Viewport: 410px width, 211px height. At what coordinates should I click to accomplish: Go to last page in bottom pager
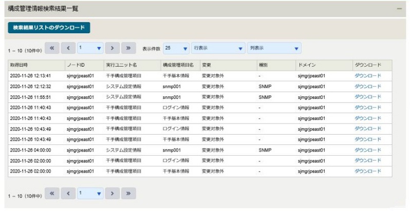pos(128,193)
